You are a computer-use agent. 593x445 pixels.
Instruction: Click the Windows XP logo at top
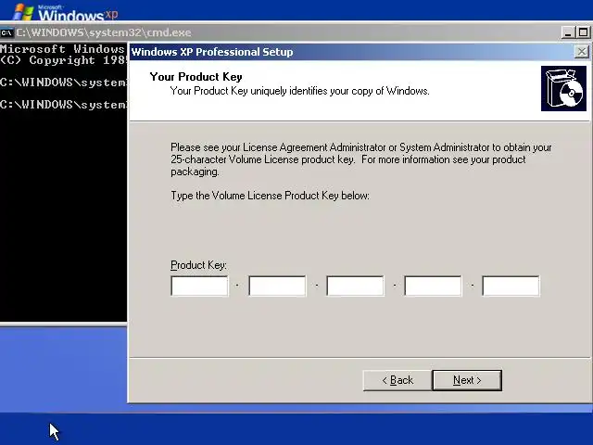(x=65, y=12)
